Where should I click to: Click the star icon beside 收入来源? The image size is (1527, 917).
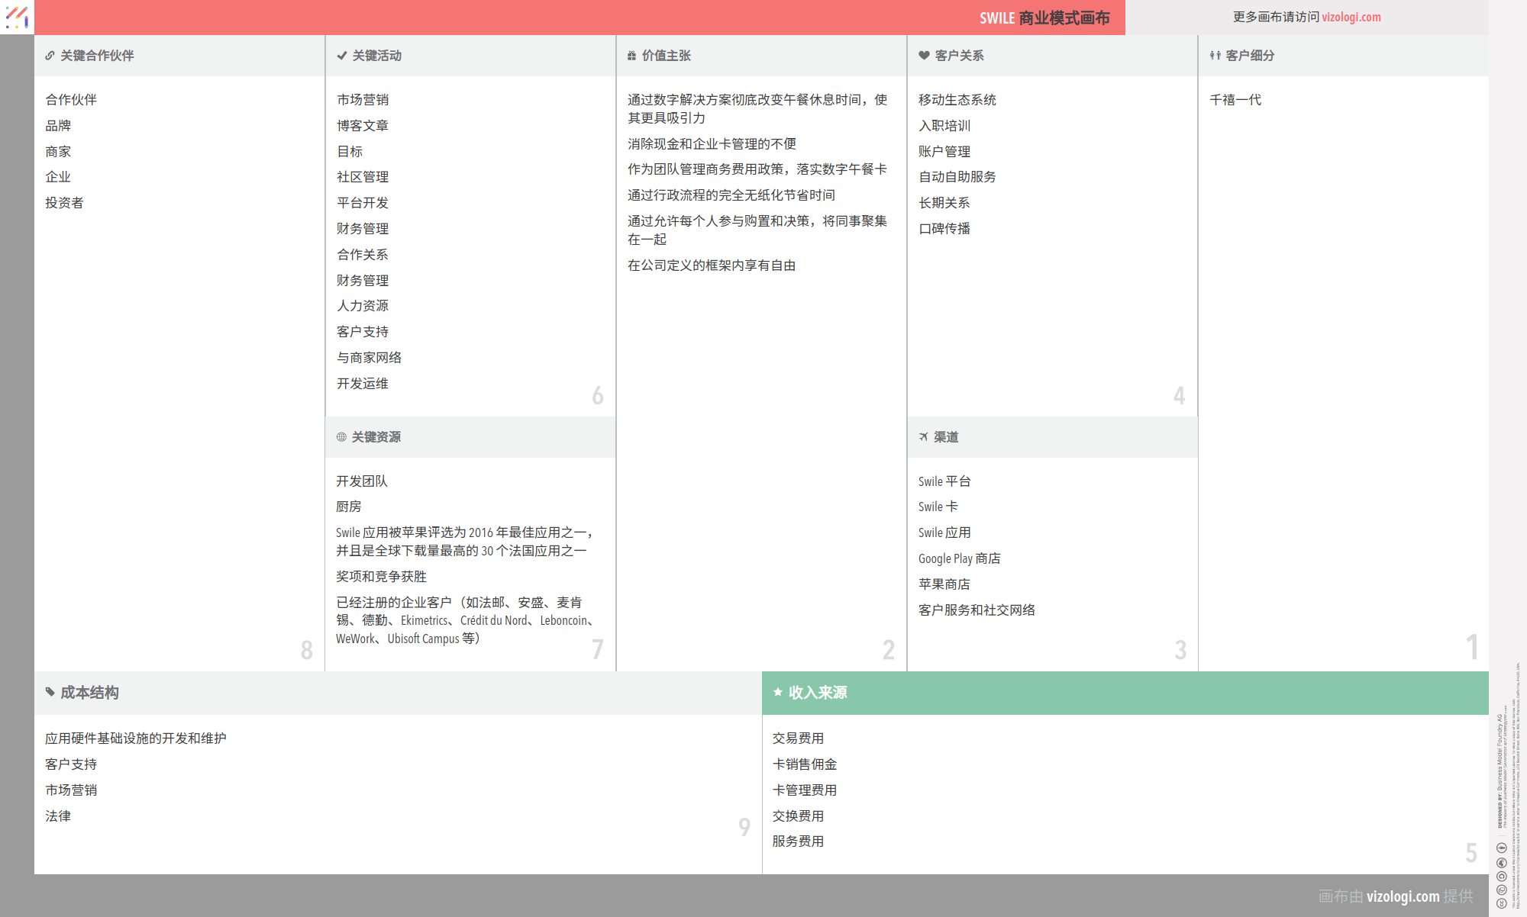tap(777, 692)
